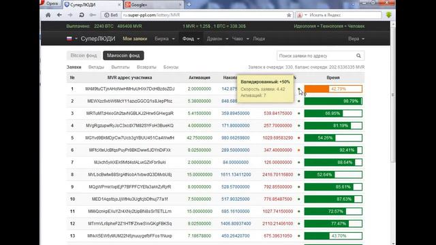Click the search magnifier icon in address search
436x245 pixels.
click(358, 56)
